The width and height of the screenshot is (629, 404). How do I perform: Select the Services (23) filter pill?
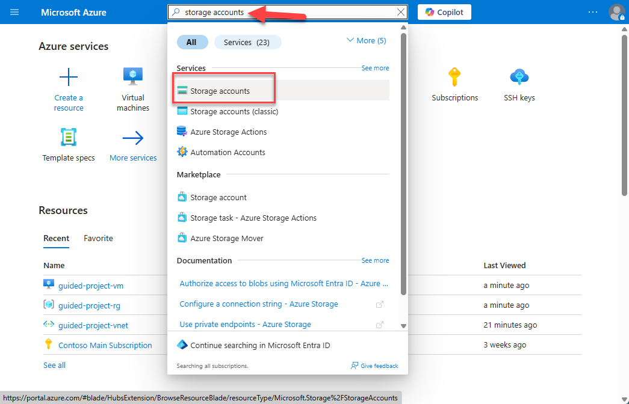pyautogui.click(x=247, y=42)
